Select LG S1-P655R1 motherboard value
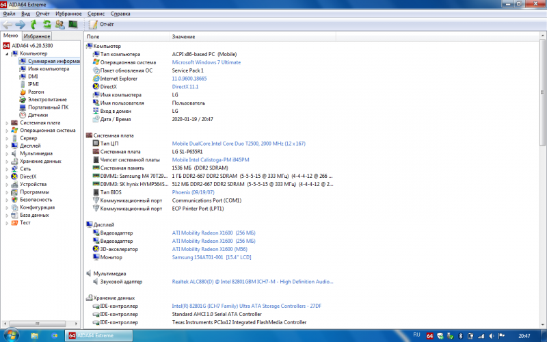 (x=187, y=152)
